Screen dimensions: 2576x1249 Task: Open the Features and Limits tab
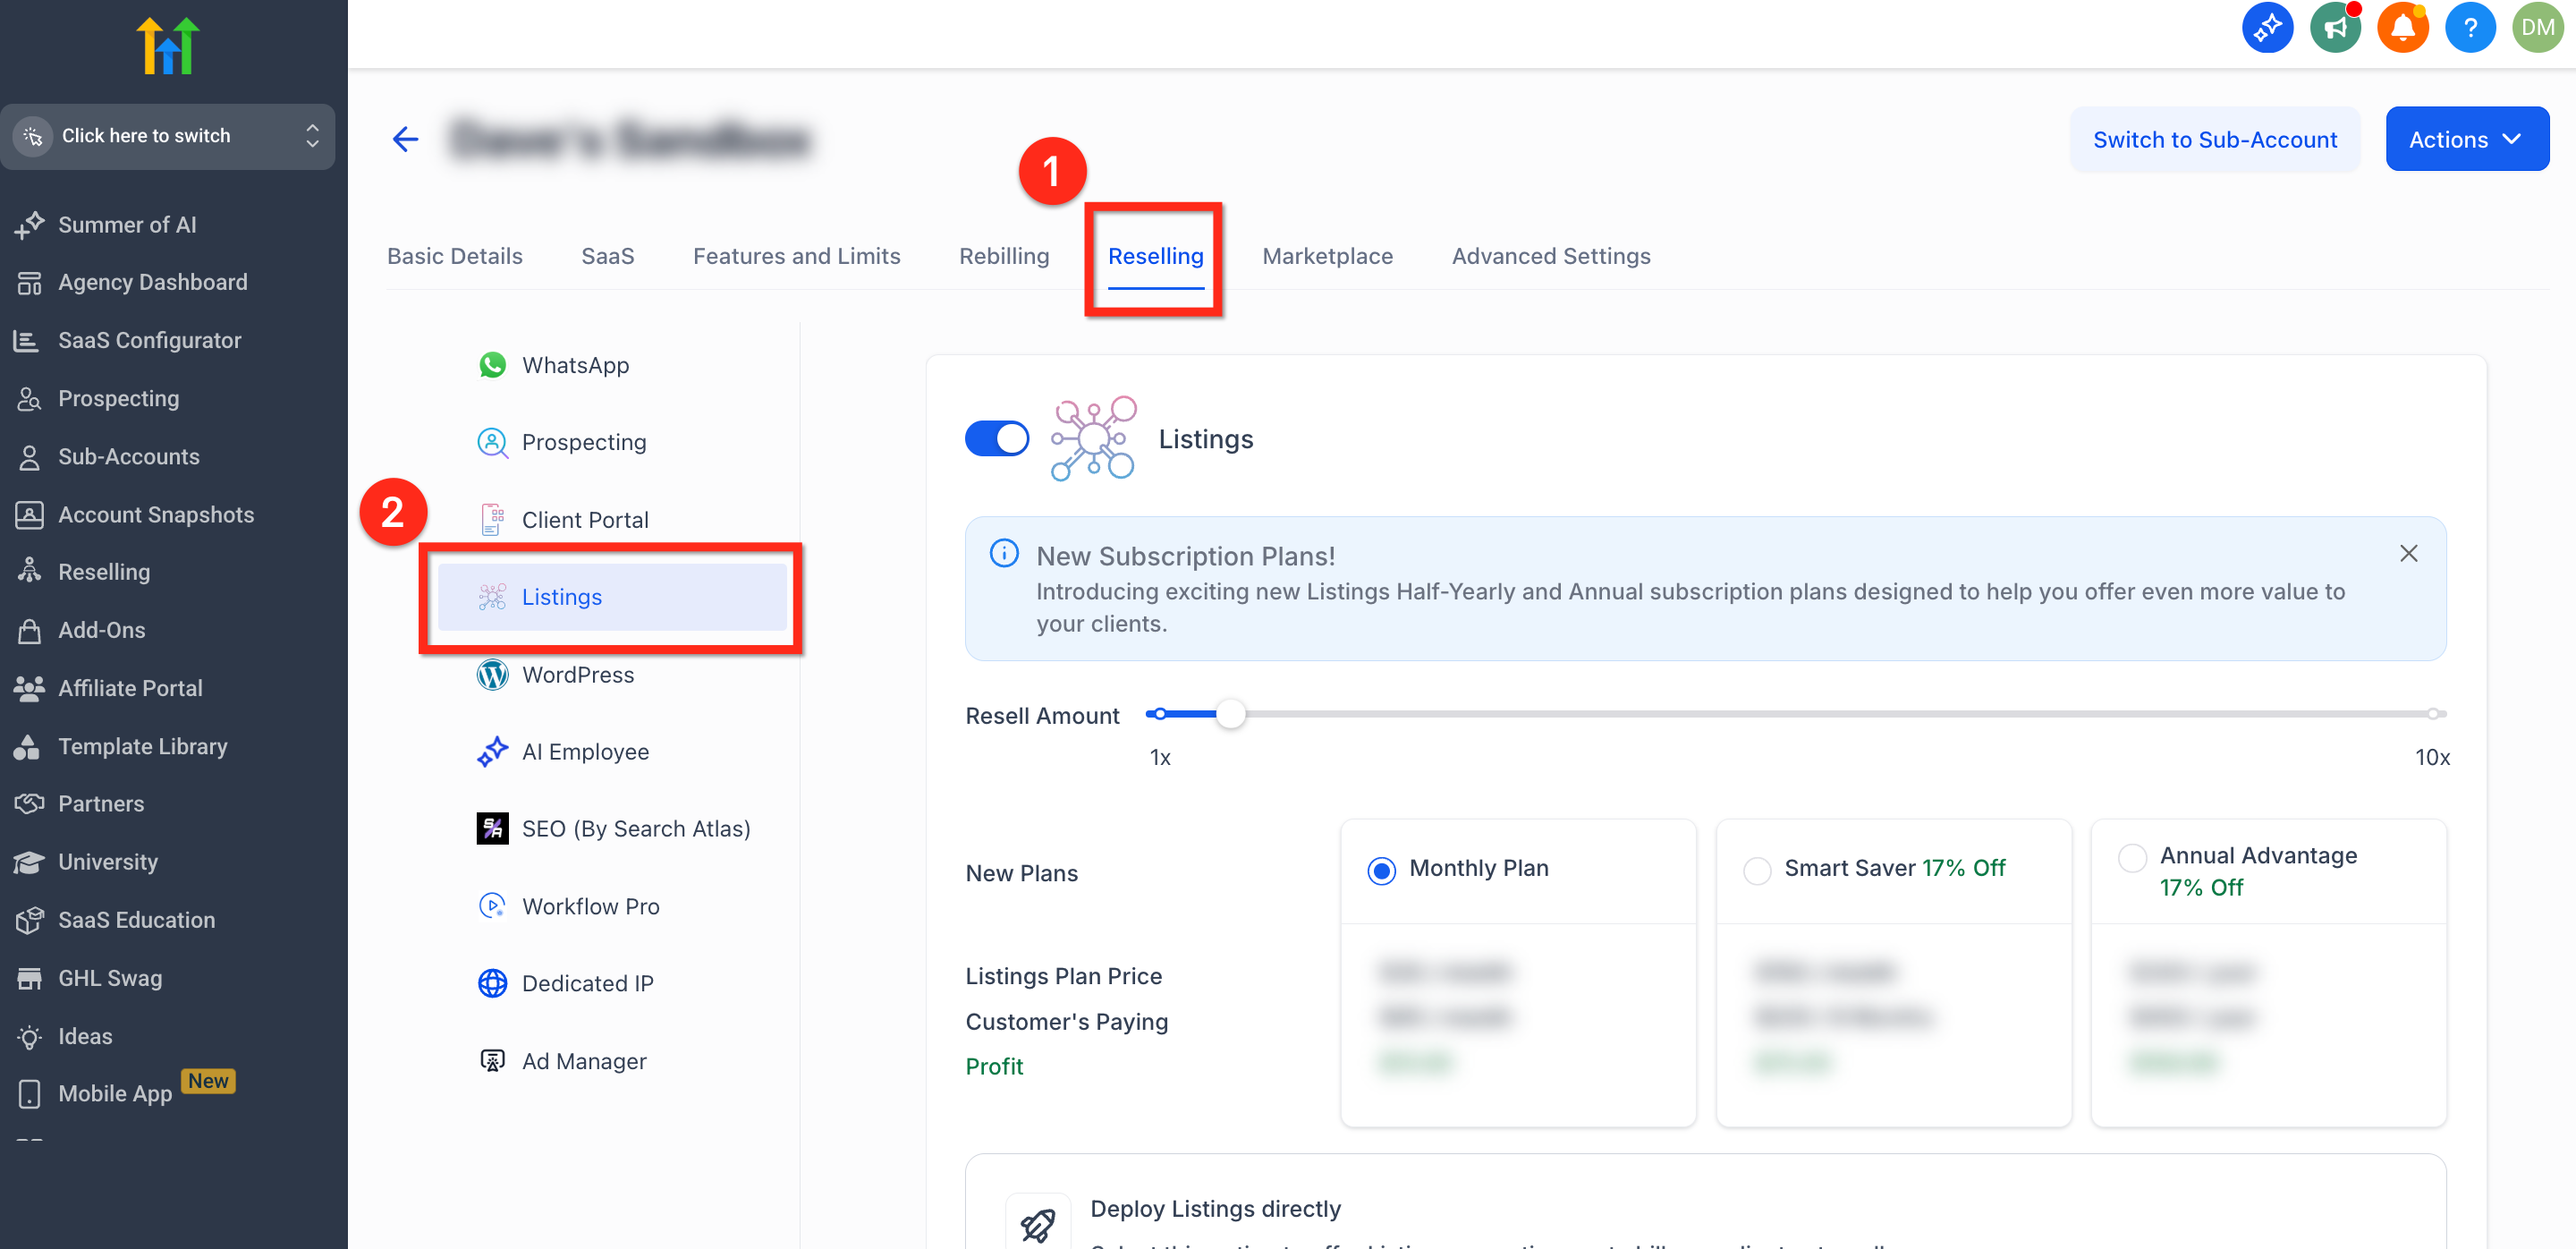[x=796, y=256]
